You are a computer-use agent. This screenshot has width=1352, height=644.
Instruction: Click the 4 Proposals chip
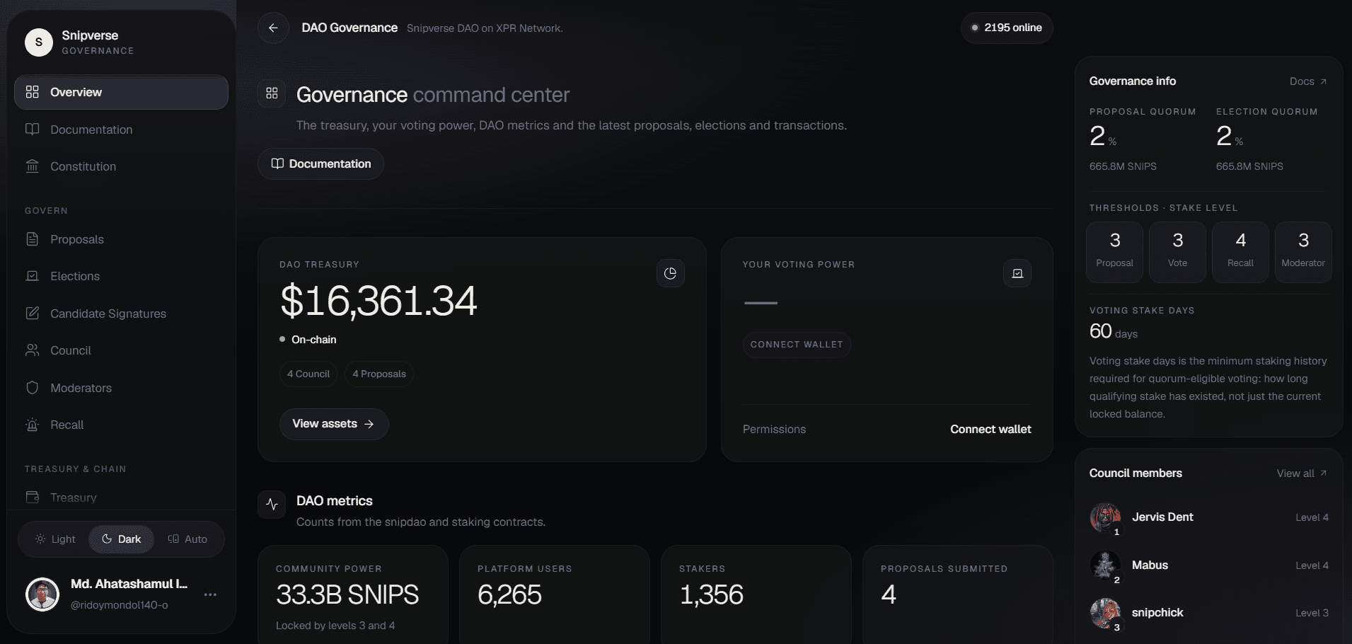[x=379, y=374]
